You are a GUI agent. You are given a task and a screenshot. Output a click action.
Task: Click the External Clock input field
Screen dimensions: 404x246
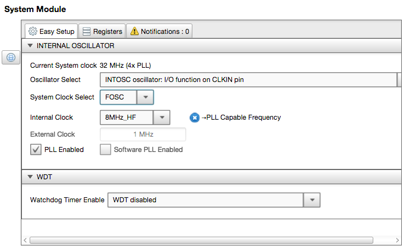pyautogui.click(x=143, y=134)
